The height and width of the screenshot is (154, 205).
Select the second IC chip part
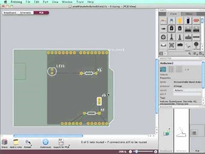coord(196,29)
